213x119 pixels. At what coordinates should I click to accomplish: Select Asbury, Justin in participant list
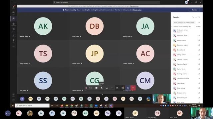[x=186, y=40]
